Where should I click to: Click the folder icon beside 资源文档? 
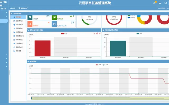14,32
